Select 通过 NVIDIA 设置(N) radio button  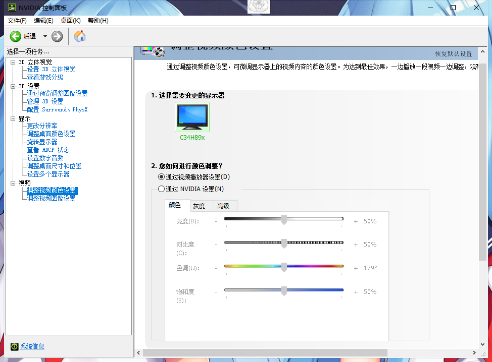[161, 189]
